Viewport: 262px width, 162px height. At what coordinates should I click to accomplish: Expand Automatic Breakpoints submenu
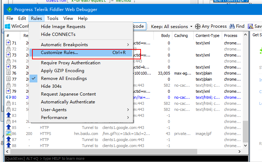coord(81,45)
